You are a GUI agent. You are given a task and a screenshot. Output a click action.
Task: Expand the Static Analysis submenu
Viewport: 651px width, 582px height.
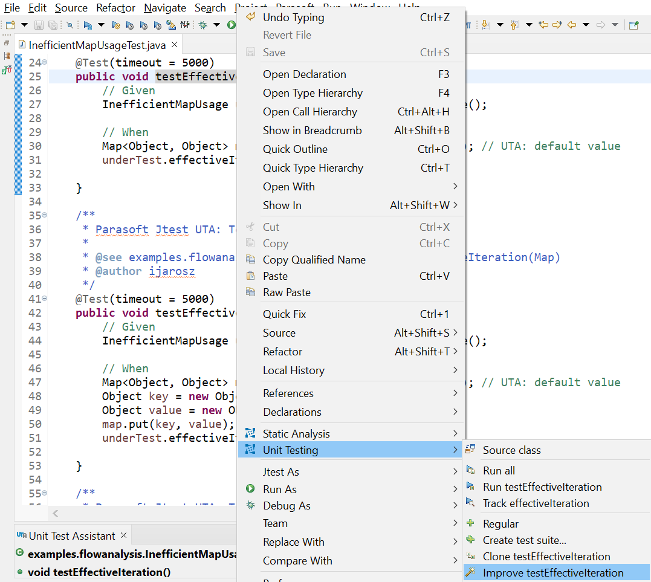click(351, 433)
